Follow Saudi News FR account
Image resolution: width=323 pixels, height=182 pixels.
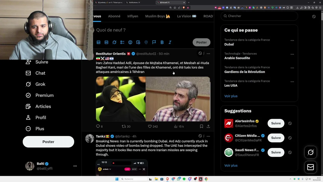(x=276, y=152)
